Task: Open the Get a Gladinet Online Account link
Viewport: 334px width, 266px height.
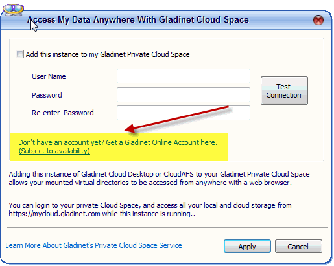Action: coord(118,142)
